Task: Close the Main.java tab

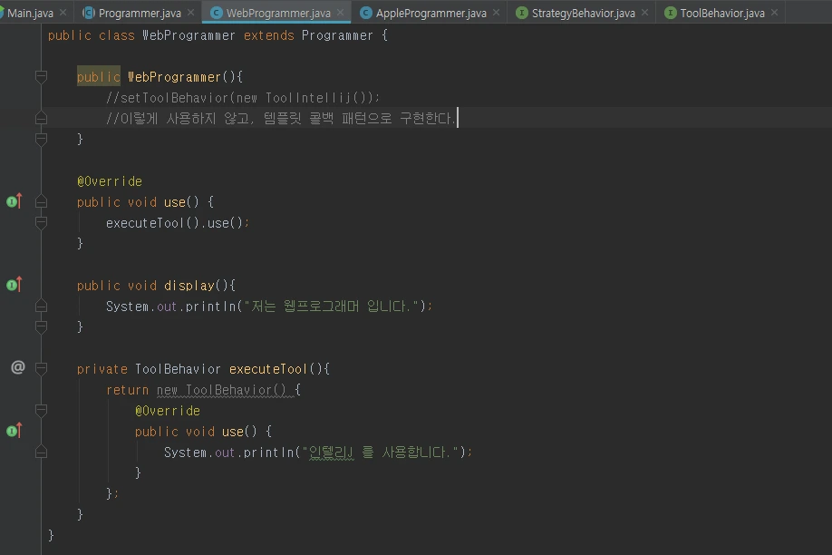Action: (x=63, y=12)
